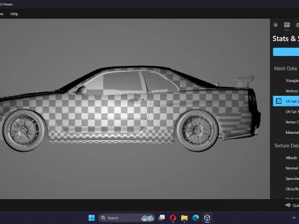Screen dimensions: 299x224
Task: Select the Triangles mesh data row
Action: point(286,80)
